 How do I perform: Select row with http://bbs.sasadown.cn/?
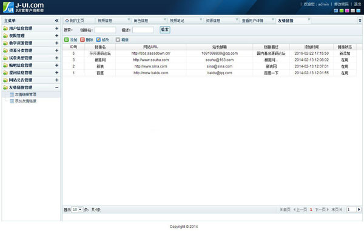[x=209, y=53]
